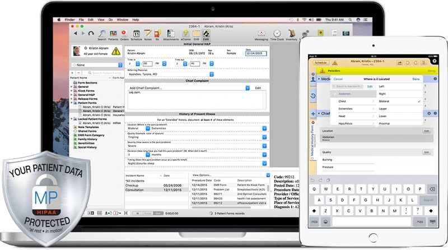Open the Severity Severe dropdown arrow
448x250 pixels.
pyautogui.click(x=264, y=146)
